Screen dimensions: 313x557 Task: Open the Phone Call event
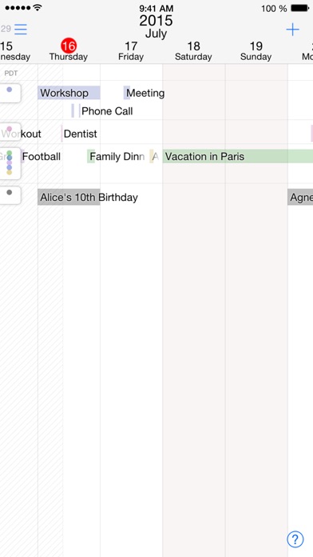click(x=102, y=110)
